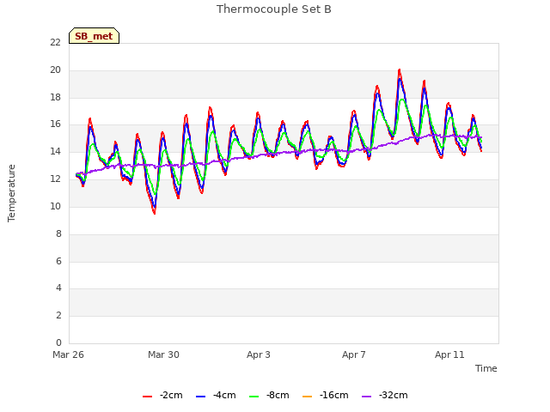Click the 18 y-axis tick label
The width and height of the screenshot is (550, 412).
(55, 97)
